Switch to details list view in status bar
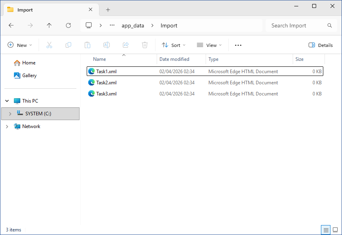The width and height of the screenshot is (342, 235). click(326, 230)
